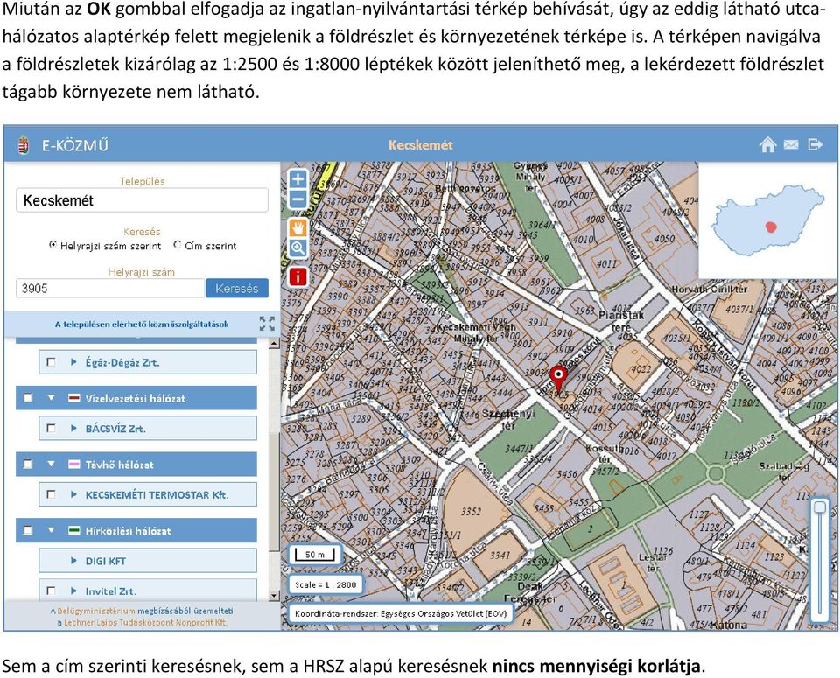Click the logout exit icon

click(815, 144)
